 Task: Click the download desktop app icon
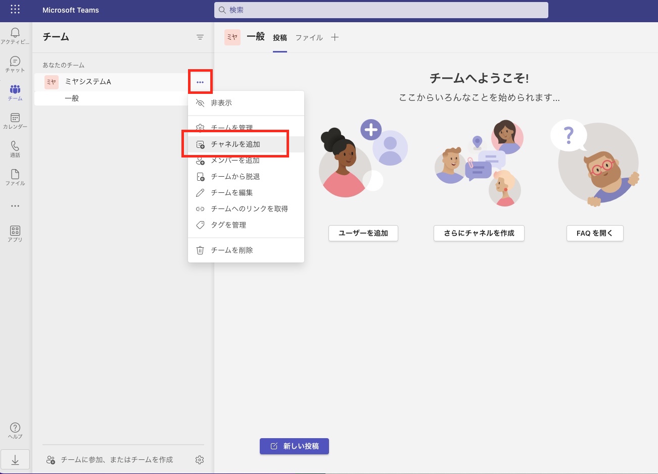pos(15,460)
